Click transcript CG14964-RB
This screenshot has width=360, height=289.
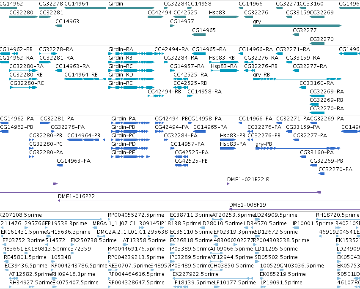point(85,79)
